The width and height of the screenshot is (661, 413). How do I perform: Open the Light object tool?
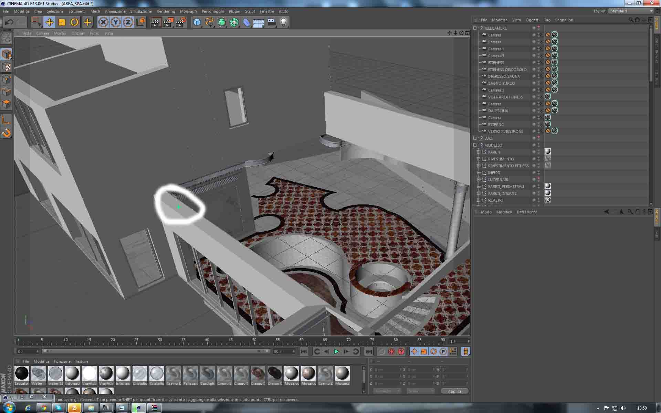[284, 22]
